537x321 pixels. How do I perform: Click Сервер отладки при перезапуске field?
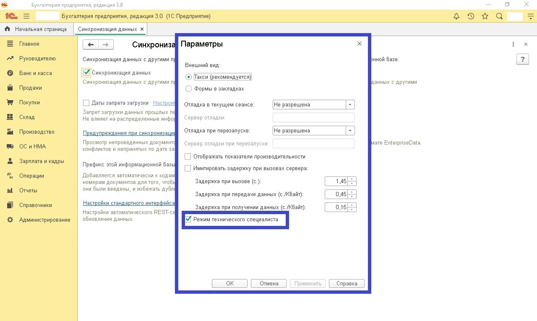click(314, 144)
